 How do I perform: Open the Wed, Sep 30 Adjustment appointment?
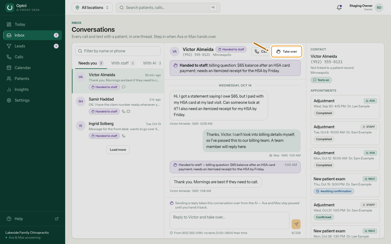tap(345, 107)
